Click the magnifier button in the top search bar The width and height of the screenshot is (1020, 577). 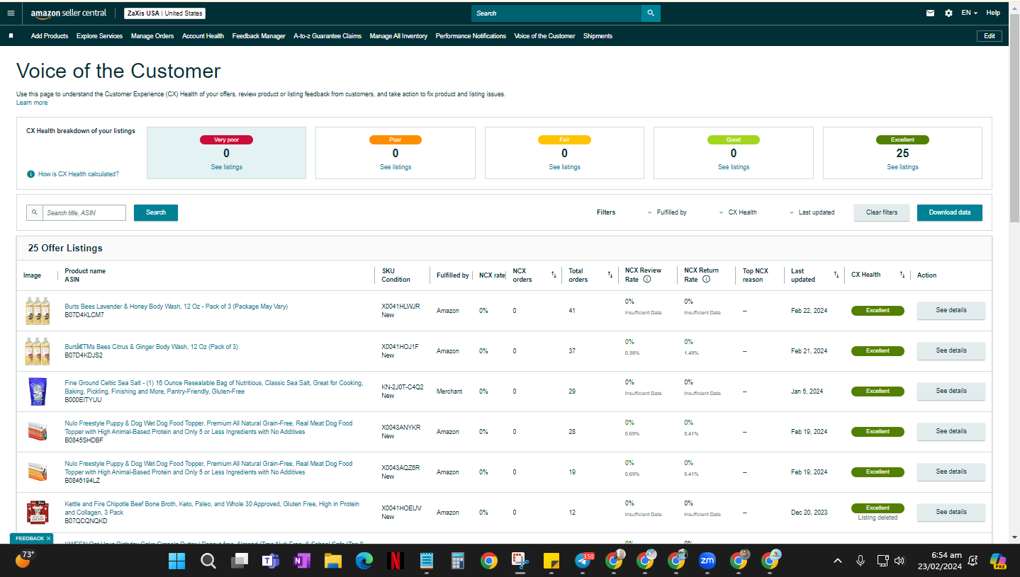[x=651, y=13]
